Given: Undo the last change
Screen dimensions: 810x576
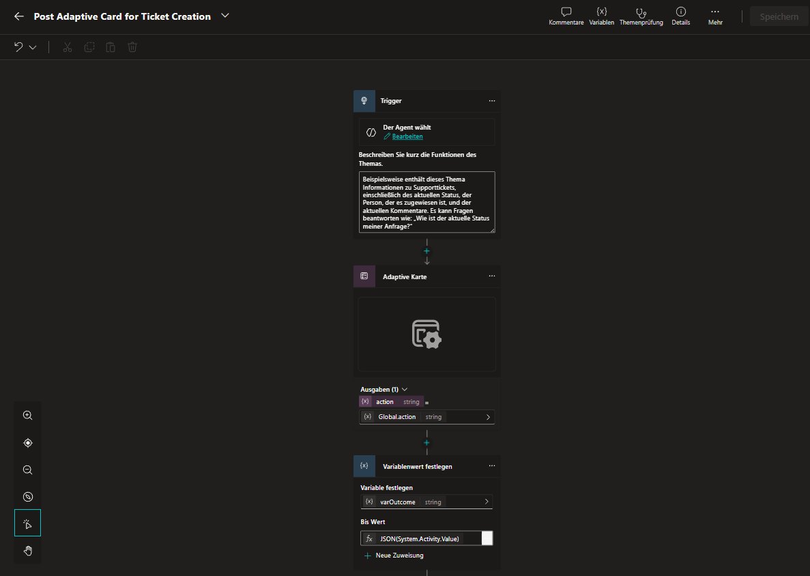Looking at the screenshot, I should pos(18,47).
